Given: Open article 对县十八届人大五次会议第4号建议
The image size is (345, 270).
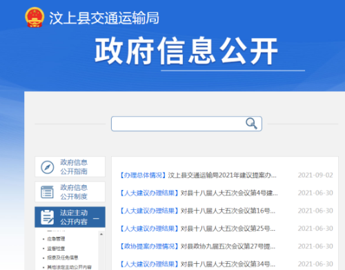Looking at the screenshot, I should pyautogui.click(x=229, y=193).
